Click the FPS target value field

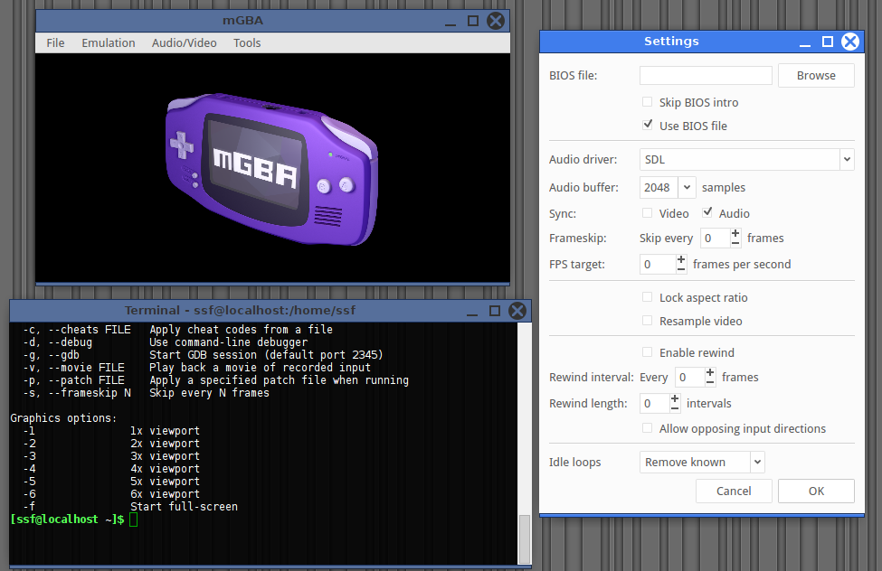click(658, 264)
